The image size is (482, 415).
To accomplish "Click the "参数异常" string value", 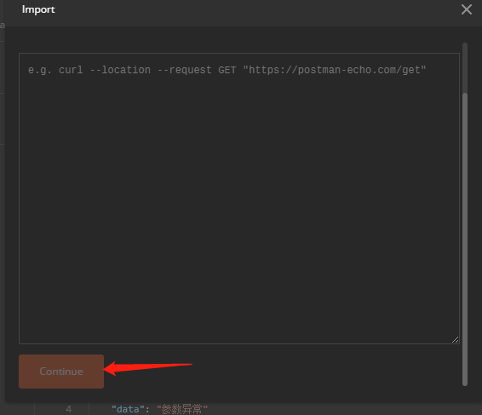I will (182, 410).
